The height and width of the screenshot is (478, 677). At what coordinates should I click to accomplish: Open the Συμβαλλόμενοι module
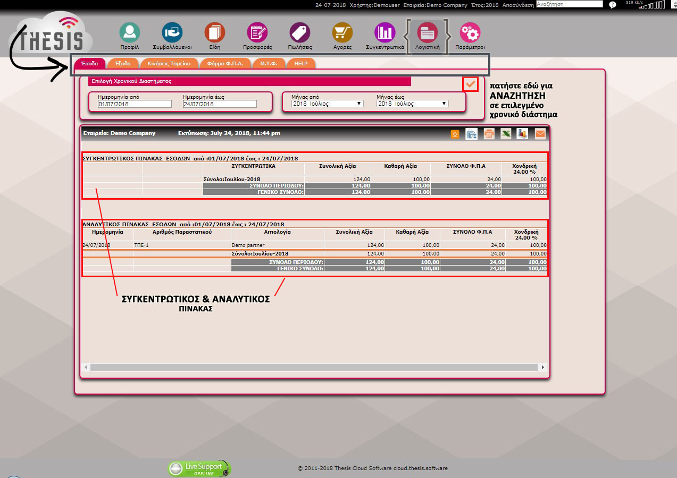[172, 33]
